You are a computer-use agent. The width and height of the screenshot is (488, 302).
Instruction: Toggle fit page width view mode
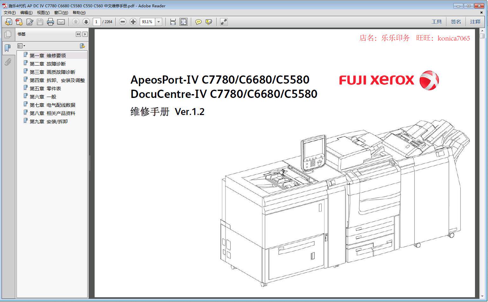(x=172, y=22)
